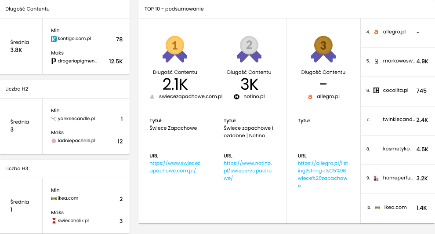
Task: Click the kontigo.com.pl favicon
Action: (54, 39)
